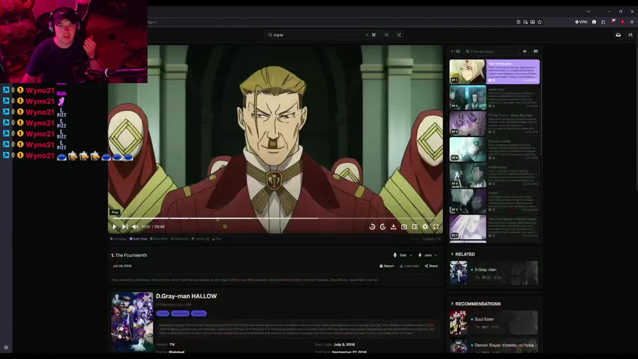Click the M logo icon in site header
The image size is (638, 359).
click(x=630, y=35)
